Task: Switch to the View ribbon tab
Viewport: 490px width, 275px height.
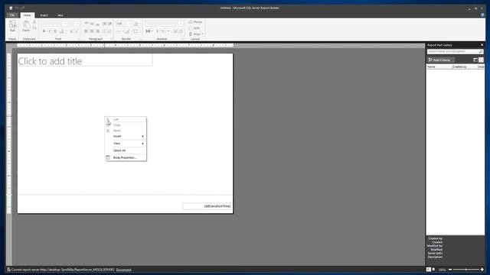Action: click(x=60, y=15)
